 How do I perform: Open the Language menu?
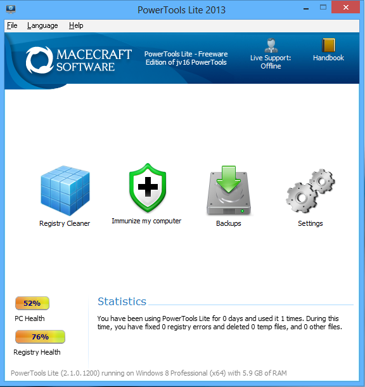[42, 25]
